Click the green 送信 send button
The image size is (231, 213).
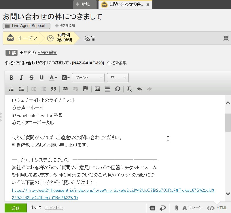pos(16,208)
